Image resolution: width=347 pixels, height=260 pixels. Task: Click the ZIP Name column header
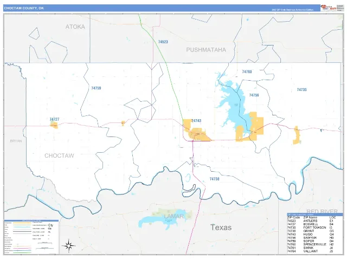click(x=310, y=218)
